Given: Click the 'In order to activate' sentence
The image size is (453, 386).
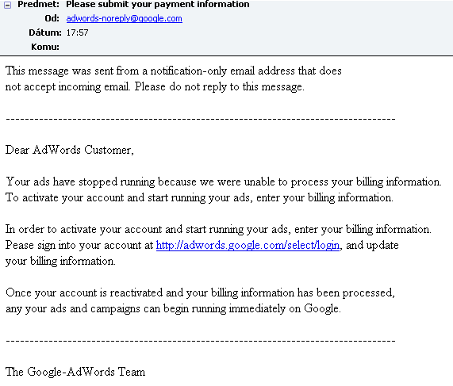Looking at the screenshot, I should [x=218, y=230].
